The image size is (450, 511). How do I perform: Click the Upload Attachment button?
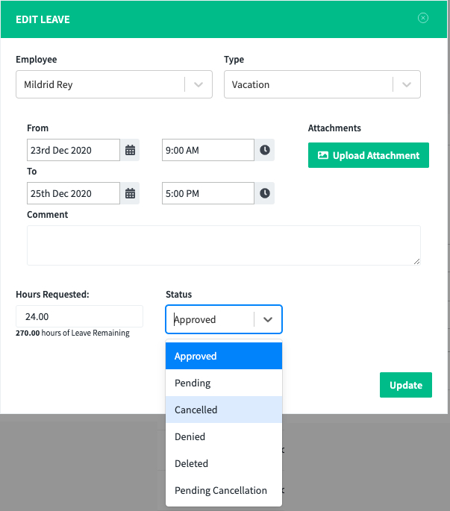369,155
